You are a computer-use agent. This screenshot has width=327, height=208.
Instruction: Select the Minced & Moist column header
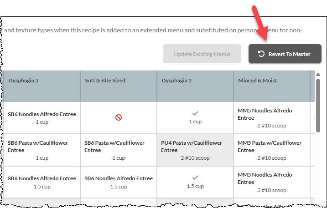point(272,86)
